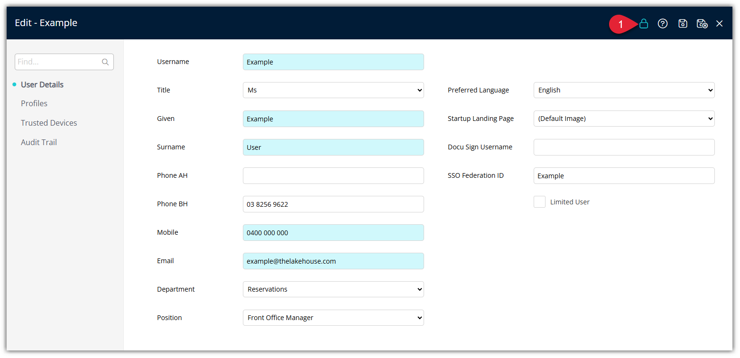
Task: Open the help question mark icon
Action: click(663, 23)
